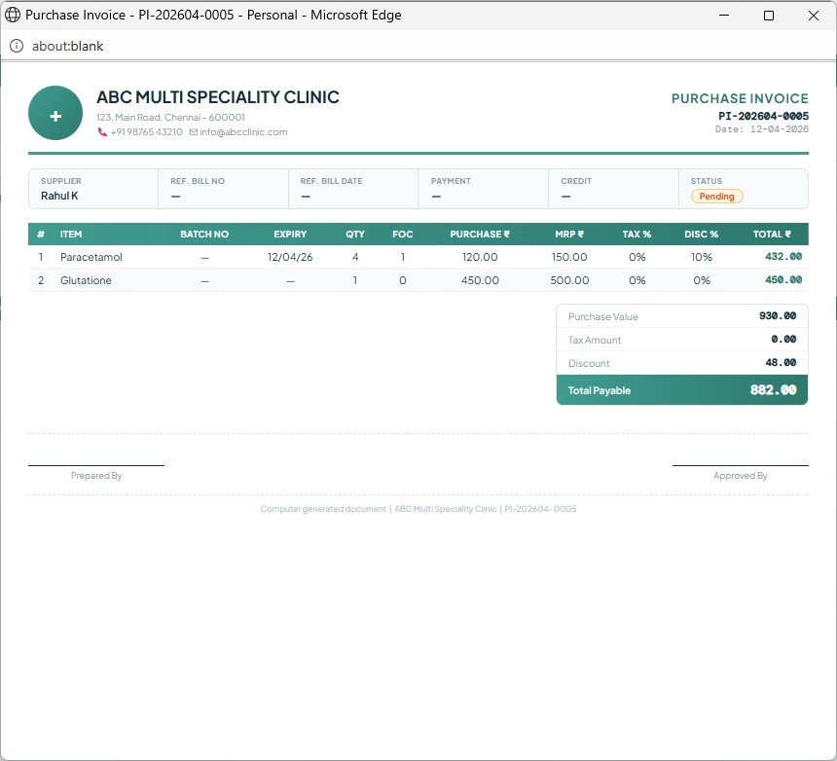Click the ITEM column header

pyautogui.click(x=71, y=235)
